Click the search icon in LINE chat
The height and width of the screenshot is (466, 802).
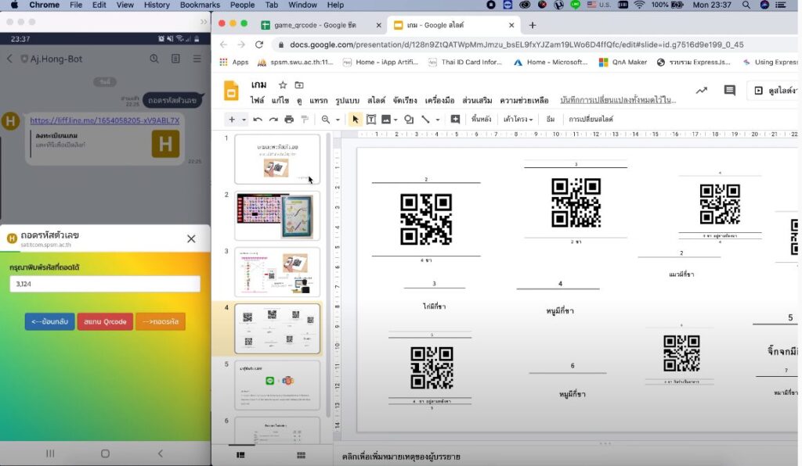(x=154, y=59)
